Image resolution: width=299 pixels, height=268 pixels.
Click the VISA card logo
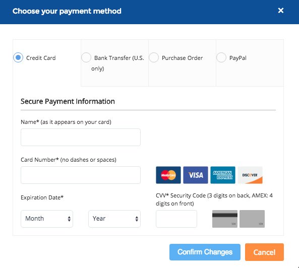[x=196, y=175]
